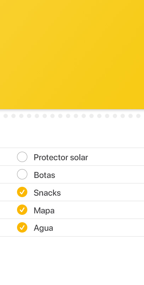144x285 pixels.
Task: Click divider line between Botas and Snacks
Action: [72, 183]
